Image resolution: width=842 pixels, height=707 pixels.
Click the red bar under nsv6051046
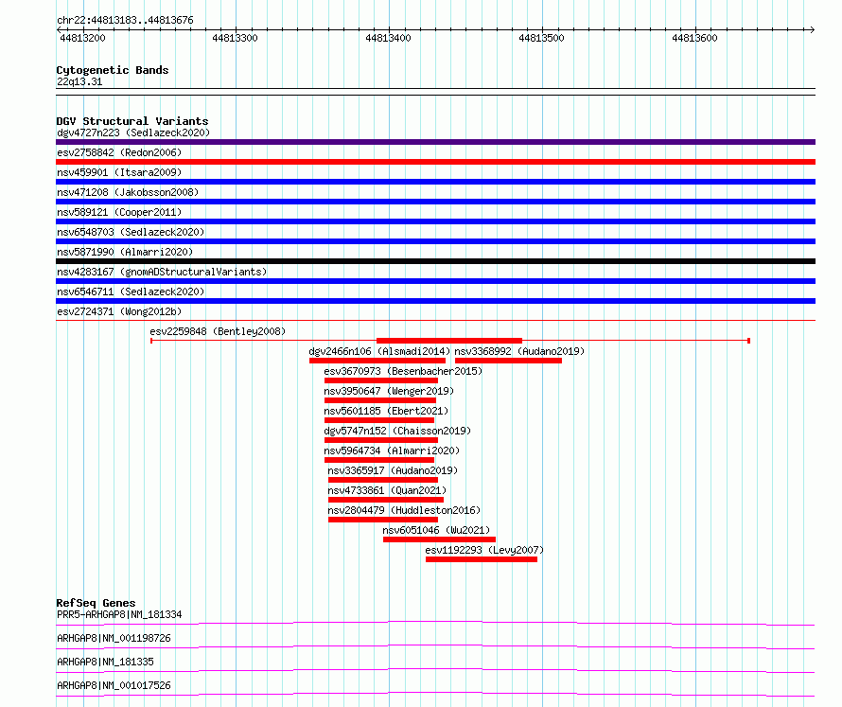pos(439,539)
